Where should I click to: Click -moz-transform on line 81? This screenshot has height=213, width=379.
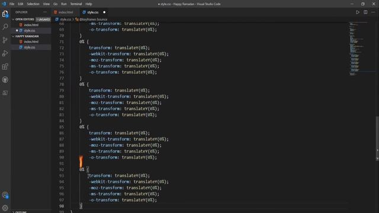click(105, 102)
